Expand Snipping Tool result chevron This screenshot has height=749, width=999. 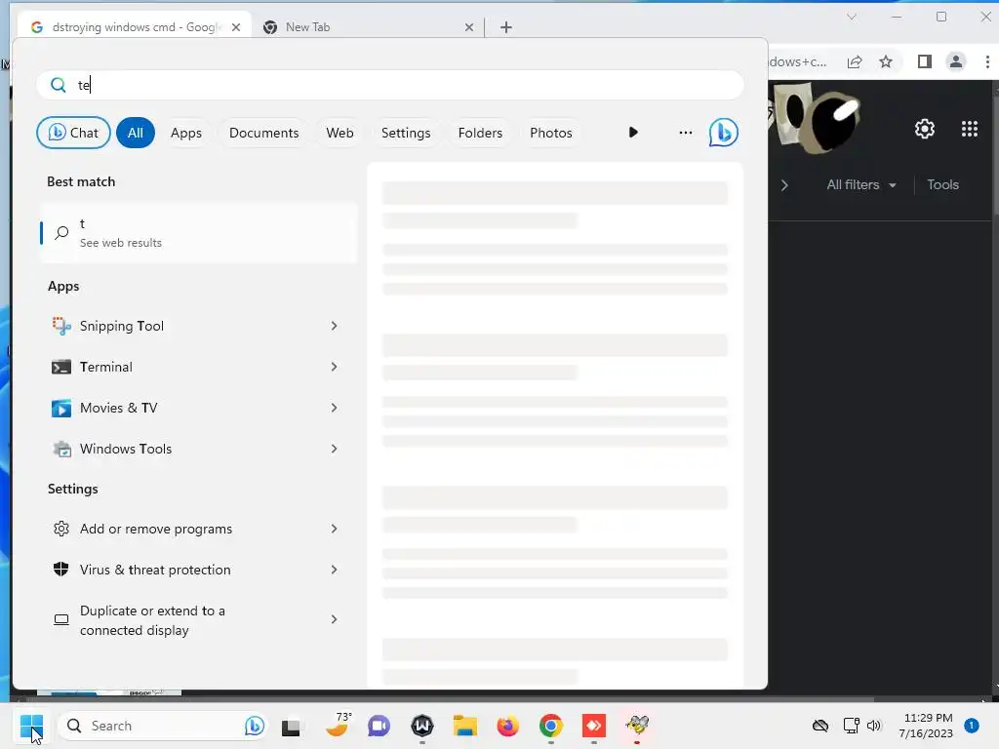(x=334, y=326)
